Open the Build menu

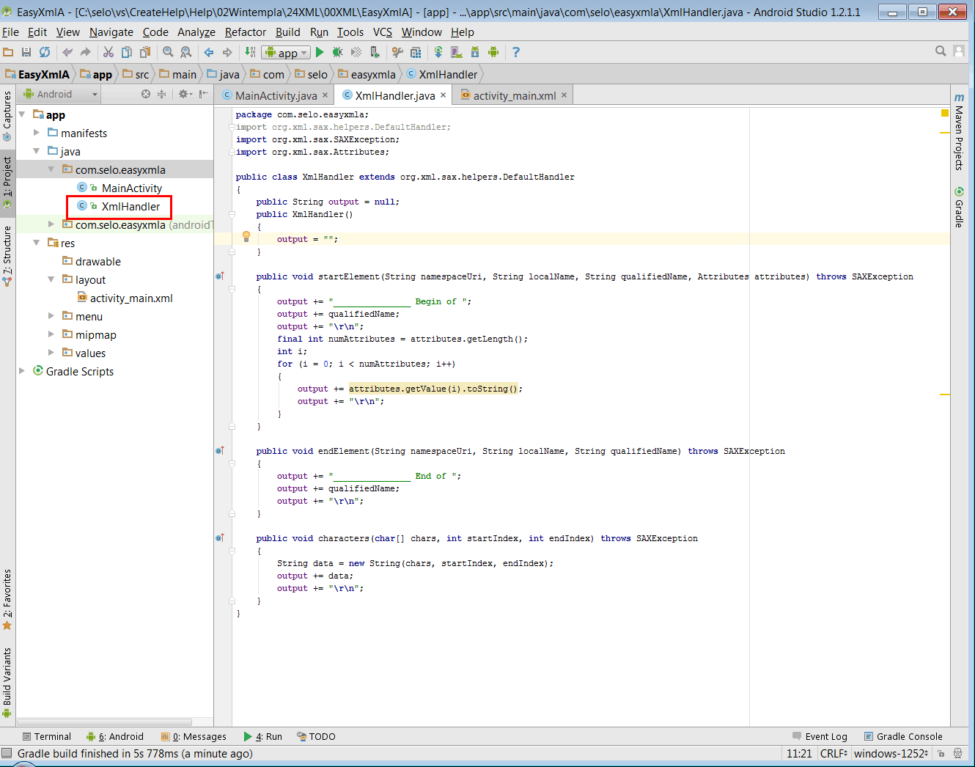288,32
